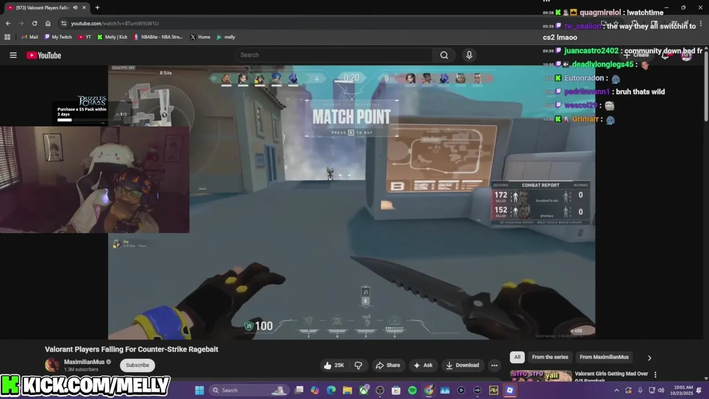This screenshot has height=399, width=709.
Task: Click the video title Valorant Players Falling
Action: pyautogui.click(x=131, y=349)
